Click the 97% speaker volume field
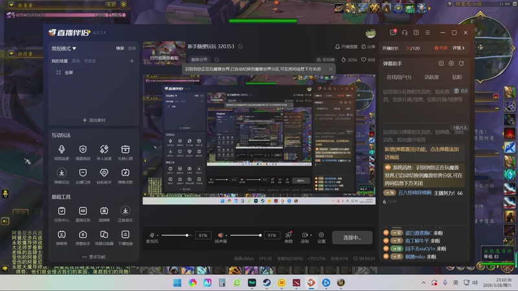This screenshot has height=291, width=518. (272, 235)
